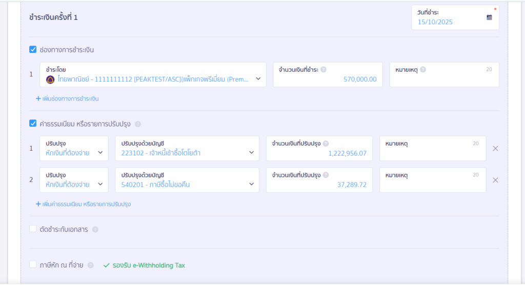The height and width of the screenshot is (285, 525).
Task: Uncheck the ช่องทางการชำระเงin checkbox
Action: 33,50
